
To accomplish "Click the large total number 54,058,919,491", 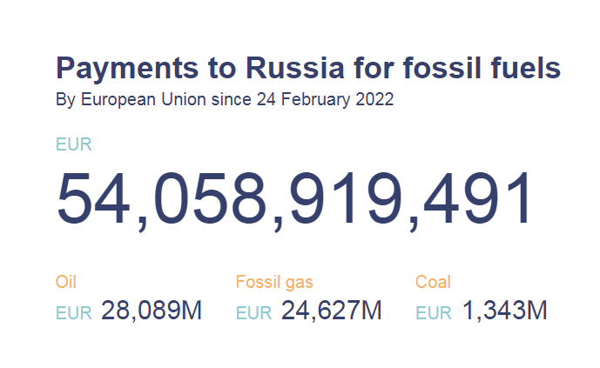I will coord(293,199).
